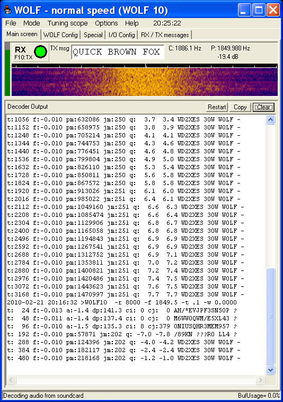
Task: Click the BufUsage= 0.0% status entry
Action: pos(259,395)
